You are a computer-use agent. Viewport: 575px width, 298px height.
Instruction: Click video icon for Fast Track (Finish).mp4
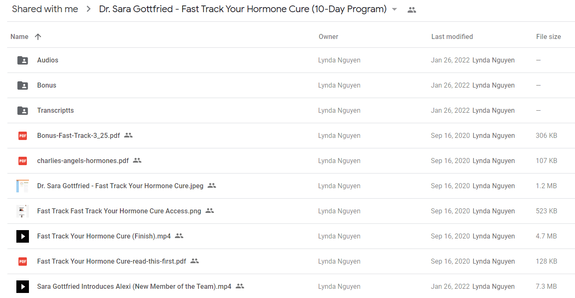23,236
